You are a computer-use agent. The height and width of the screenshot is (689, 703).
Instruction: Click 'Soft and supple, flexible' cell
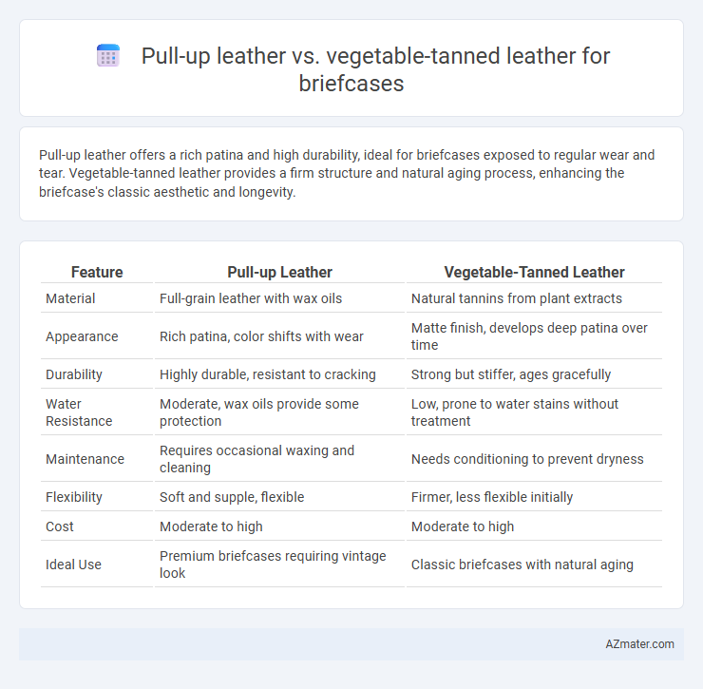[x=232, y=497]
